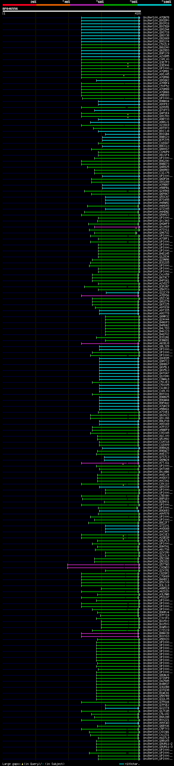This screenshot has width=174, height=766.
Task: Select the UniRef100_Q0JAG9 entry
Action: (x=156, y=227)
